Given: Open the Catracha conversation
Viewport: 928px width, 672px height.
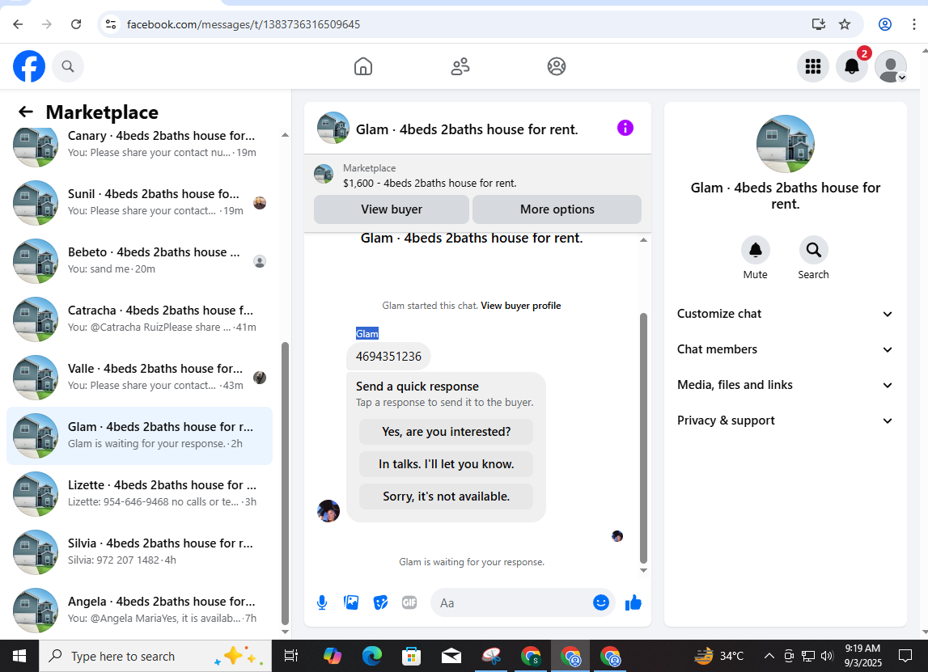Looking at the screenshot, I should (140, 319).
